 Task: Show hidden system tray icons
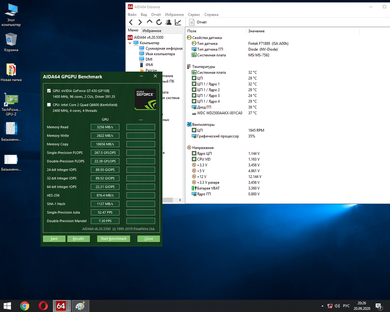[x=322, y=306]
